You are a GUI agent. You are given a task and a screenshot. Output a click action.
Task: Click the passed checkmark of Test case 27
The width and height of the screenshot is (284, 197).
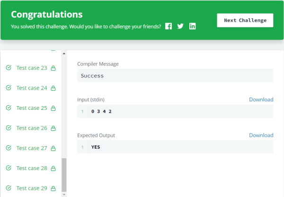(x=9, y=148)
